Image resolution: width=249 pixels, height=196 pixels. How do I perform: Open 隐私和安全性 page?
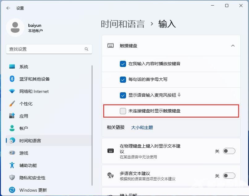point(30,177)
